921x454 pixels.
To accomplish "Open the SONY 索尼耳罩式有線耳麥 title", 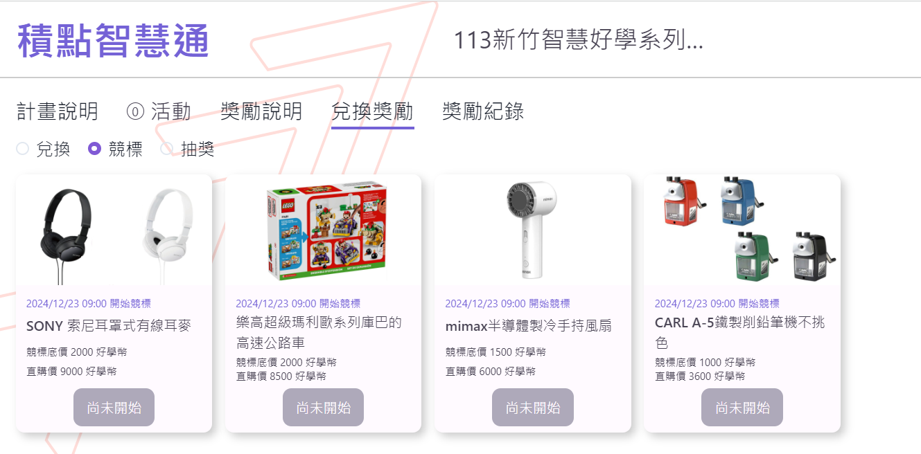I will pos(108,326).
